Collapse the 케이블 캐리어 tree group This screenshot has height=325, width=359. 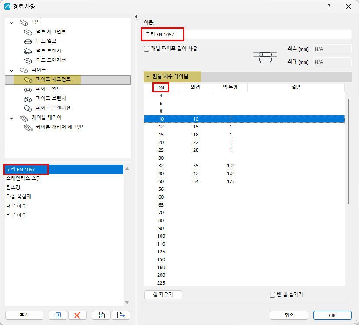pyautogui.click(x=11, y=118)
